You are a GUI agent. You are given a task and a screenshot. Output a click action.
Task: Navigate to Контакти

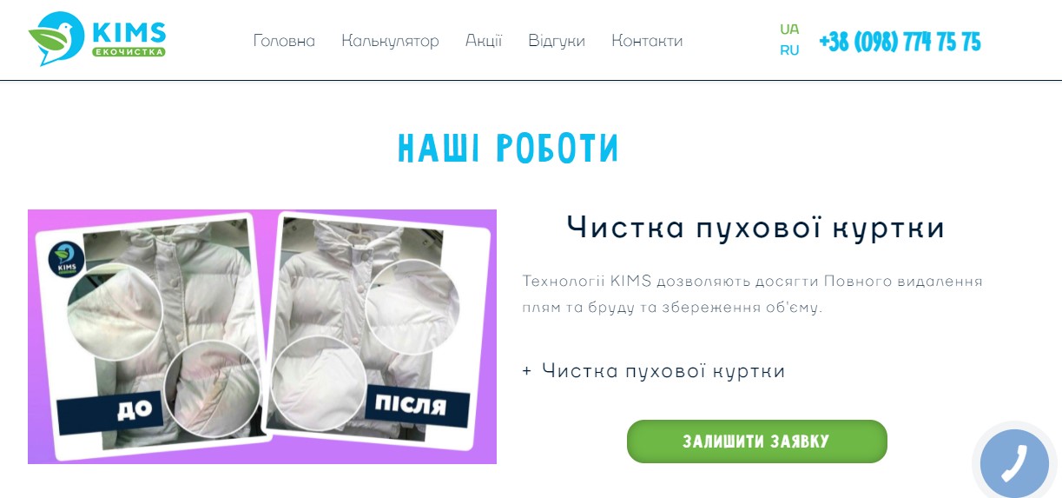click(647, 41)
